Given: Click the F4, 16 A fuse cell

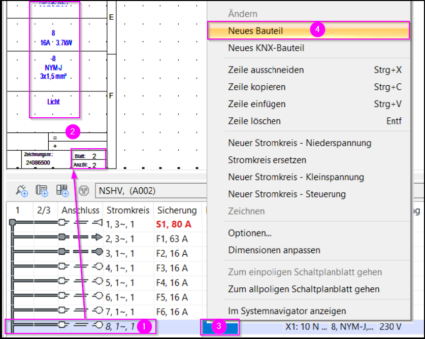Looking at the screenshot, I should click(x=172, y=283).
